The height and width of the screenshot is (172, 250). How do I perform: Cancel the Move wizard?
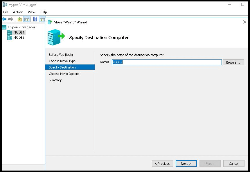[234, 163]
